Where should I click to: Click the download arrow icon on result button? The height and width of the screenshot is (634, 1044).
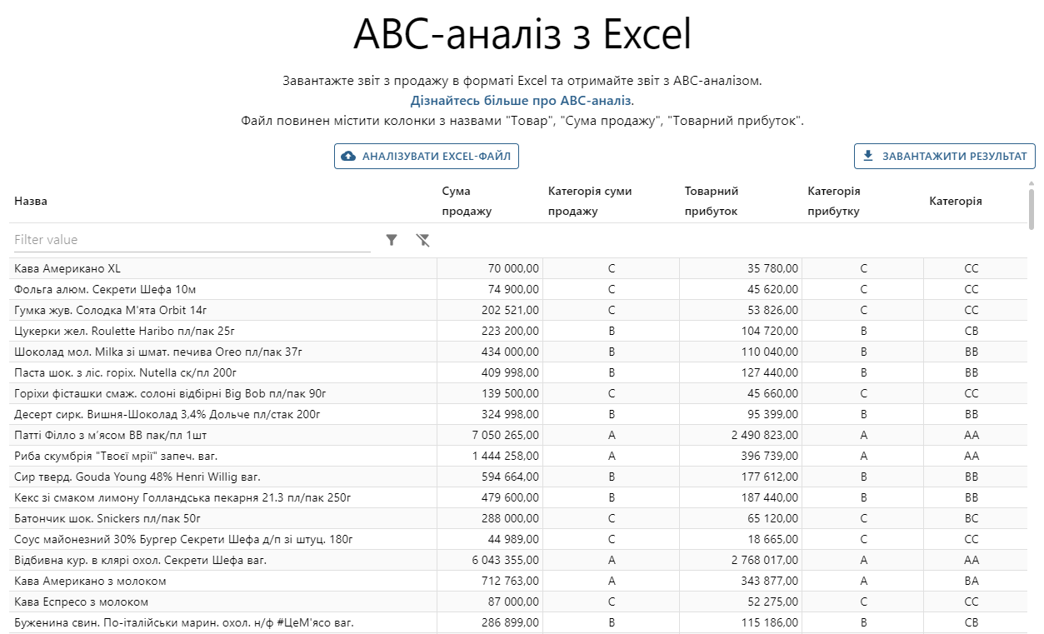point(867,155)
